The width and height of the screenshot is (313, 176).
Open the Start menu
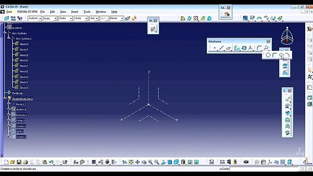point(9,12)
